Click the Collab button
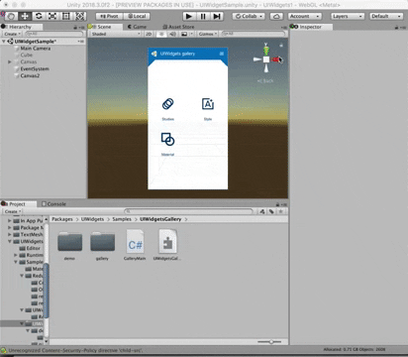Screen dimensions: 408x357 249,16
